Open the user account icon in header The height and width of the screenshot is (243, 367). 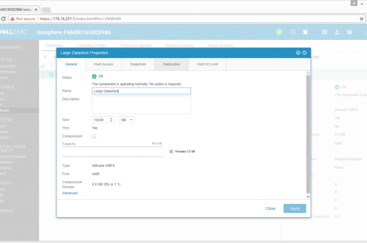[x=337, y=32]
